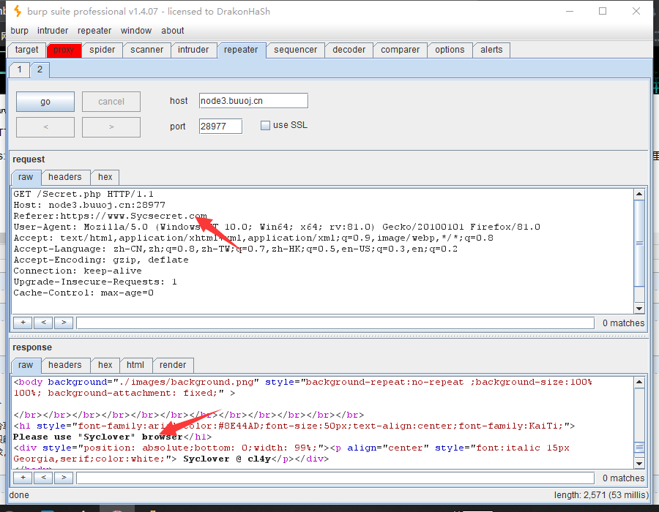Switch to the intruder tool tab
659x512 pixels.
[193, 50]
